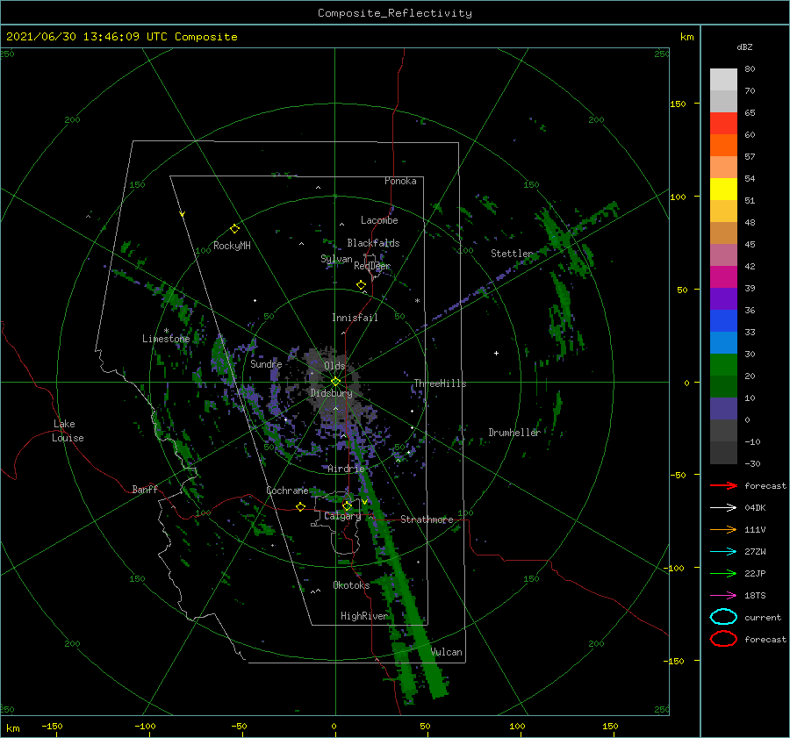
Task: Click the Innisfail town label
Action: [355, 318]
